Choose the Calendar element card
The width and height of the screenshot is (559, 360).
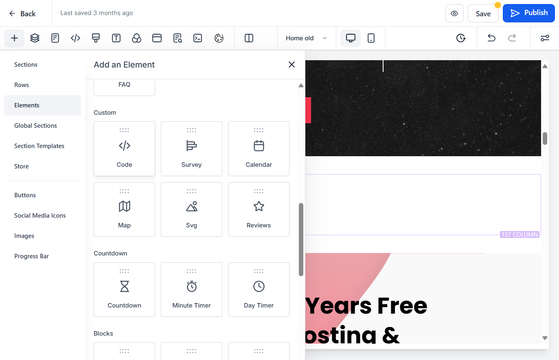(x=259, y=148)
